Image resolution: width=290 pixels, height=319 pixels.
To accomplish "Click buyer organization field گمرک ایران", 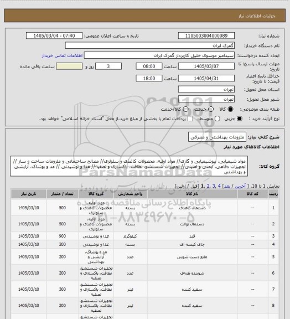I will click(149, 45).
